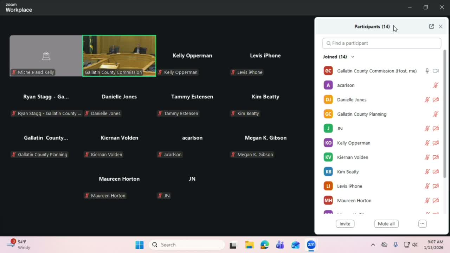Mute all participants

tap(386, 224)
